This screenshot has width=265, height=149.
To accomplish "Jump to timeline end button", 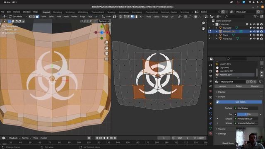I will (115, 138).
